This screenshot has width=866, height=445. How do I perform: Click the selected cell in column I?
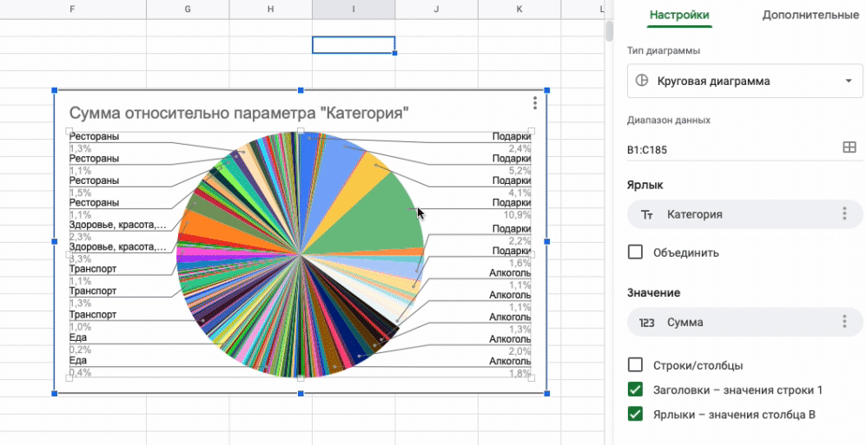(x=354, y=44)
